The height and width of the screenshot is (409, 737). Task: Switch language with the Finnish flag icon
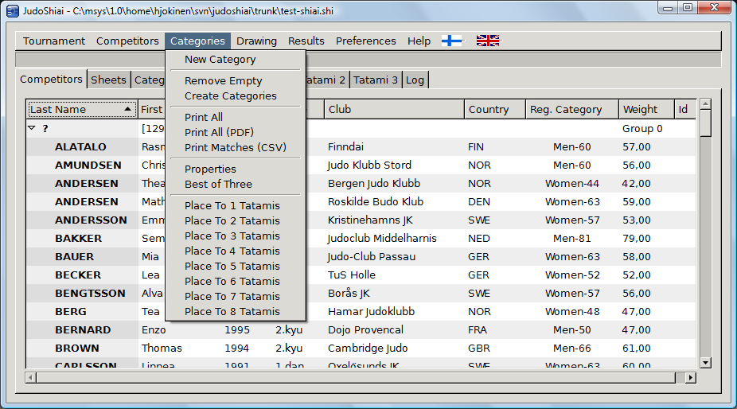[x=452, y=41]
